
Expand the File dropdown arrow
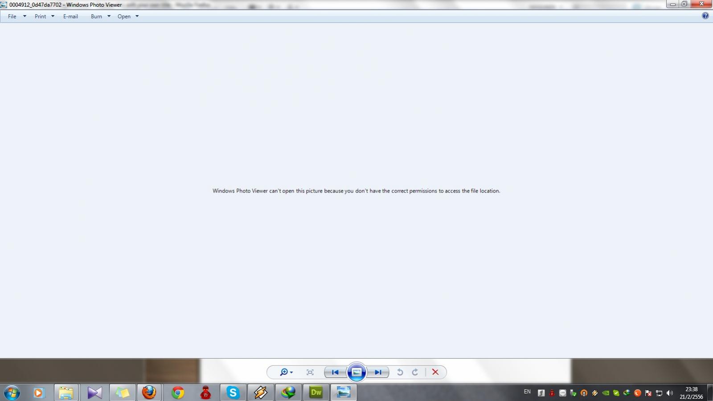(x=25, y=16)
